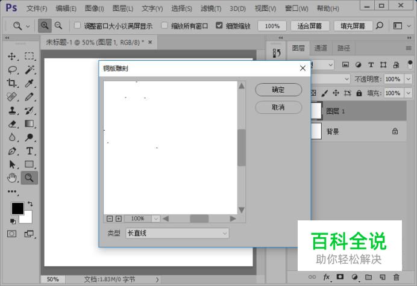Screen dimensions: 417x286
Task: Select the Rectangle shape tool
Action: (x=30, y=164)
